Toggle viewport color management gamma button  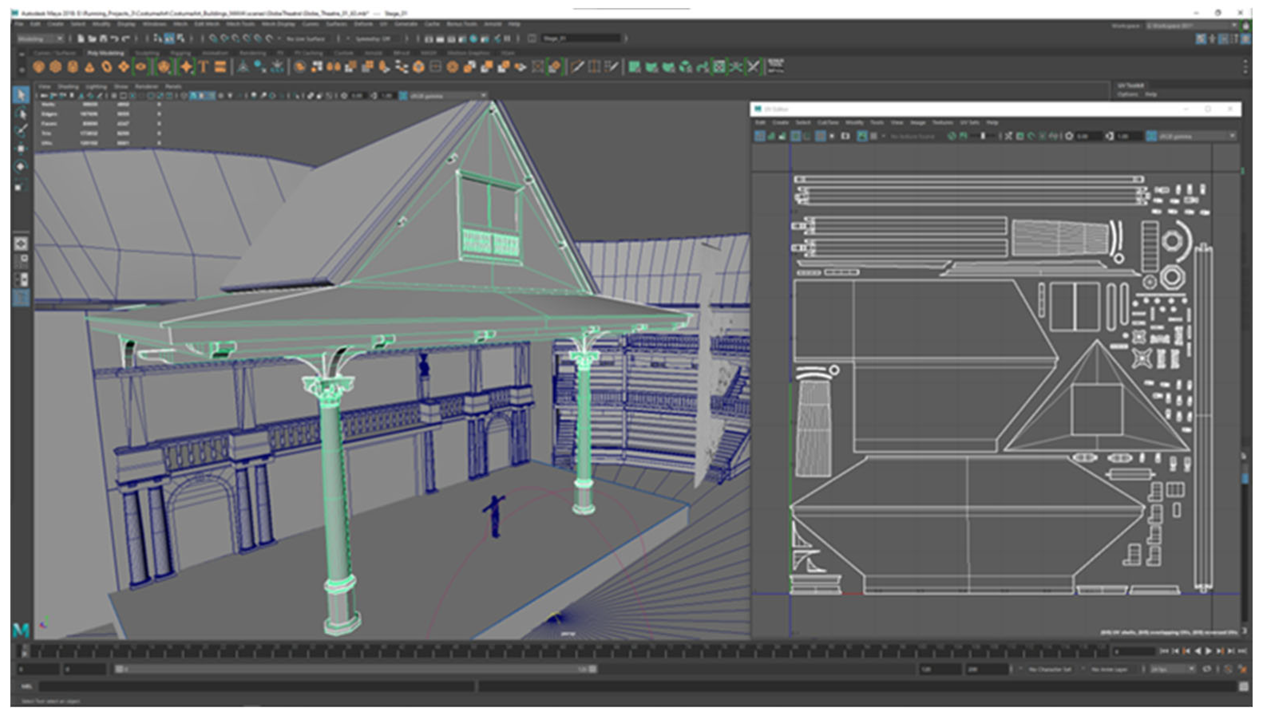tap(403, 96)
